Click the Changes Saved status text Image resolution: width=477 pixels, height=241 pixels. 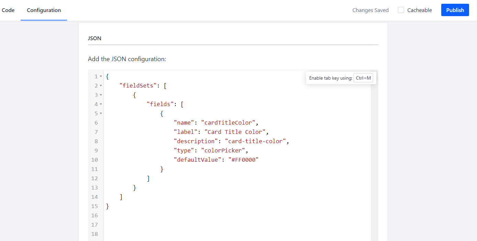pos(370,10)
